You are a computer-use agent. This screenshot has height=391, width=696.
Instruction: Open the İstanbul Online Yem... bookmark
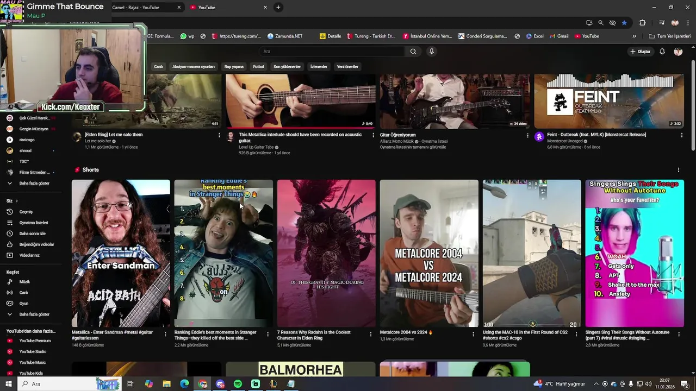428,36
